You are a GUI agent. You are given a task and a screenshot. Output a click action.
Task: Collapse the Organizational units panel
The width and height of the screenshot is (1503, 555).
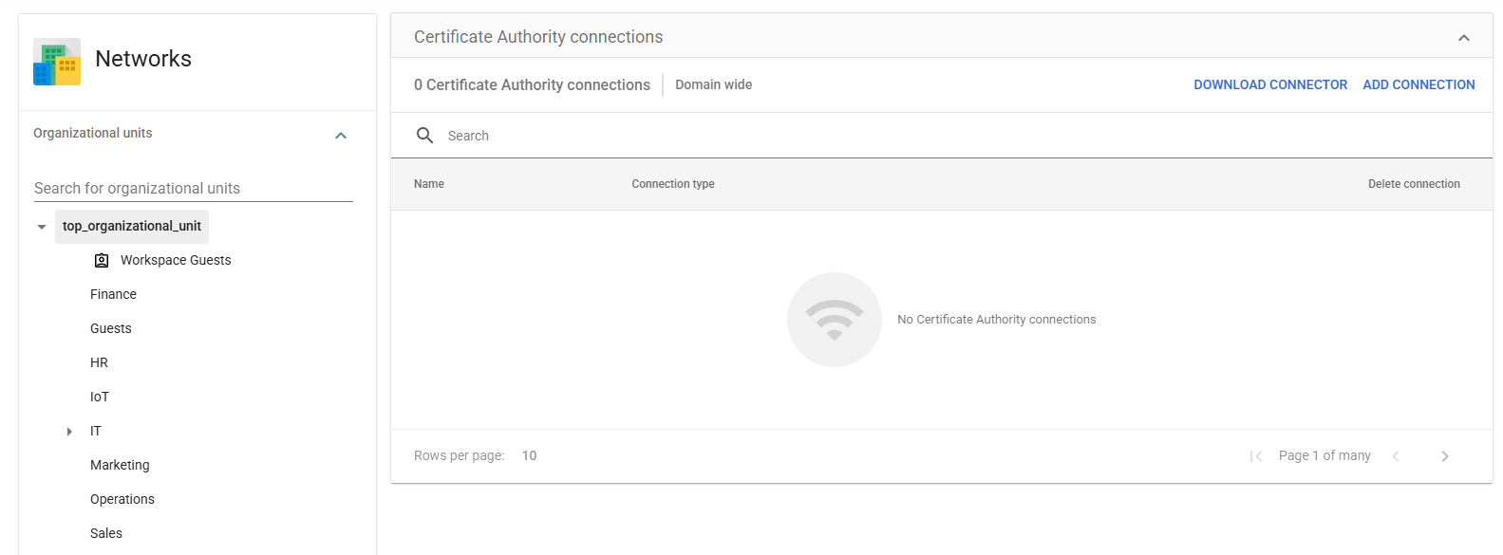click(341, 136)
